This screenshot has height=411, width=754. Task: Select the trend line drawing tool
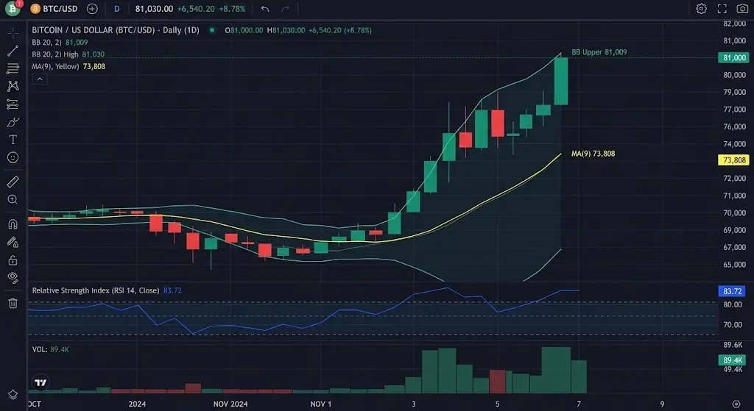(13, 51)
